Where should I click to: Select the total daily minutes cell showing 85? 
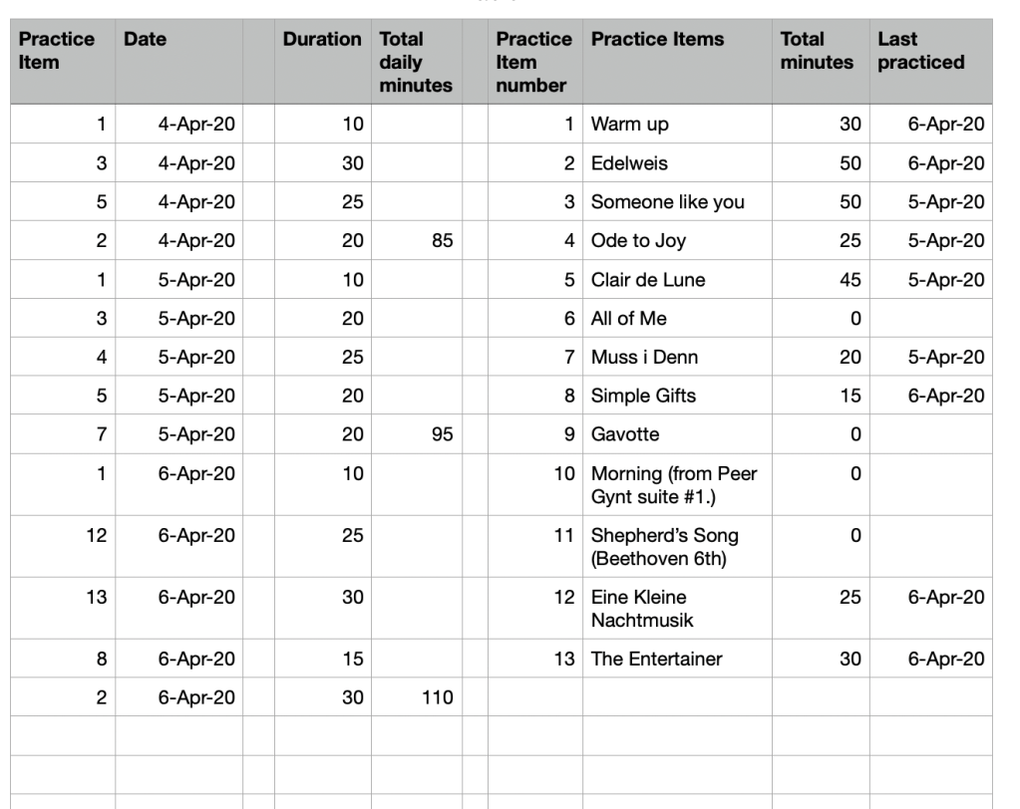[x=416, y=241]
